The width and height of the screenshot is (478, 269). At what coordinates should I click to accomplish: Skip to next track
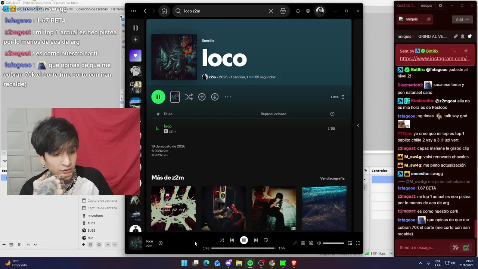(256, 240)
